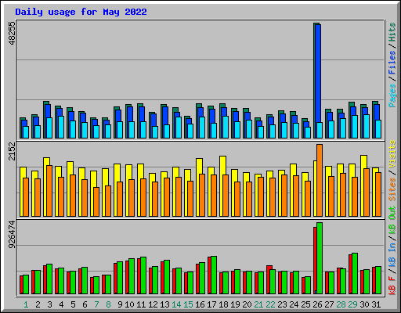Click the middle chart axis value 2152

(12, 151)
